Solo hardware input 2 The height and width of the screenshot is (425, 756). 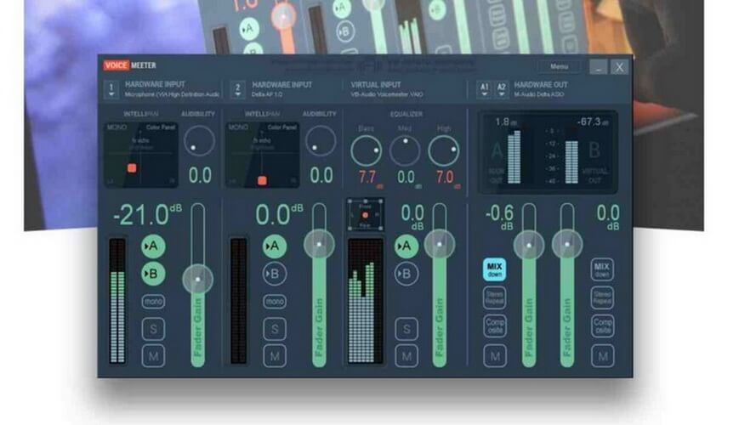point(275,329)
